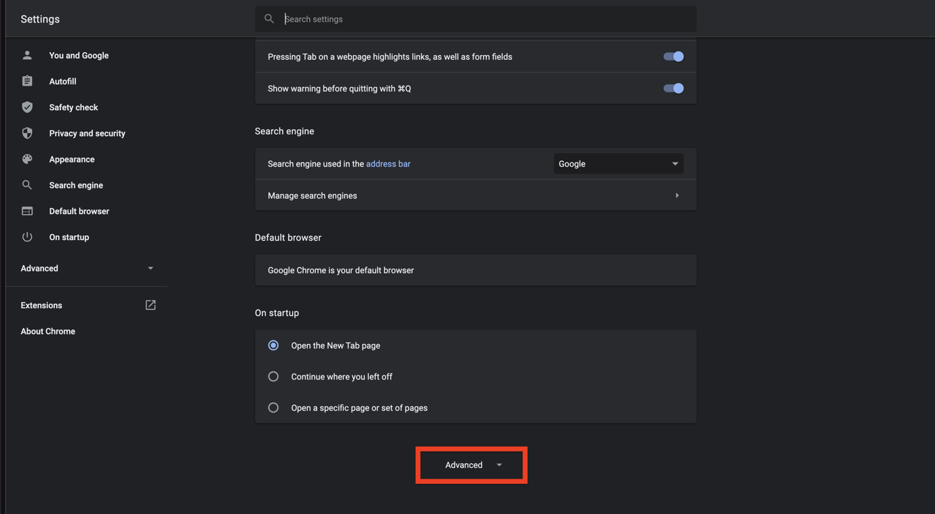Select Open a specific page or set of pages
The width and height of the screenshot is (935, 514).
pyautogui.click(x=273, y=407)
